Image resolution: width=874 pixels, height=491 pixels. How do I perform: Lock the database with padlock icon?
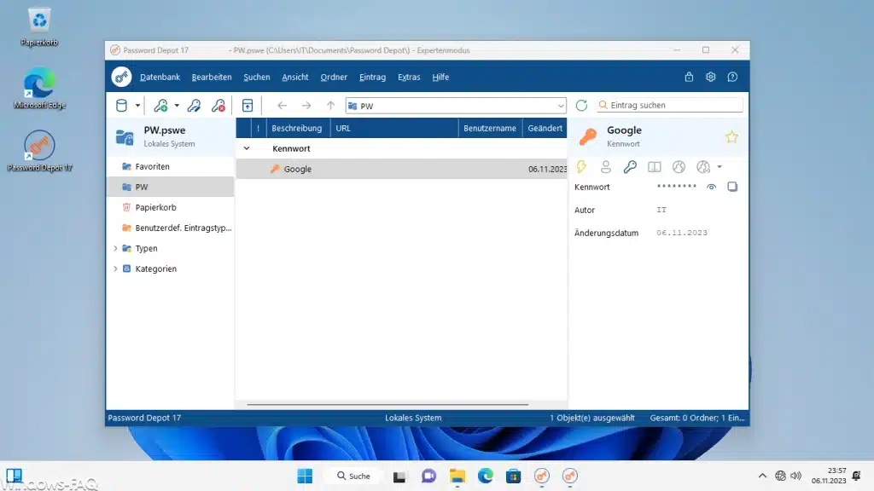tap(689, 77)
